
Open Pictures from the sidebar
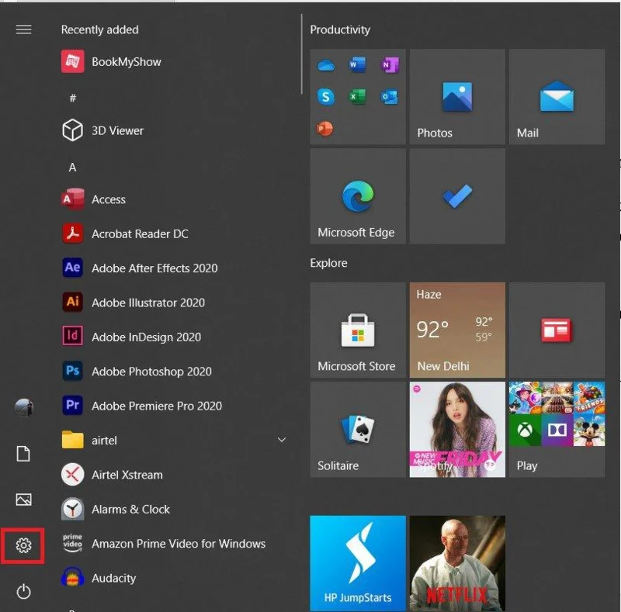(x=23, y=500)
